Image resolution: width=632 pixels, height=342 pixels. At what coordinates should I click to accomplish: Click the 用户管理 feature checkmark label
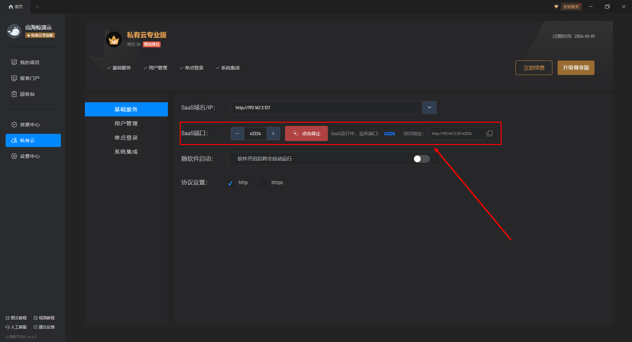(155, 68)
